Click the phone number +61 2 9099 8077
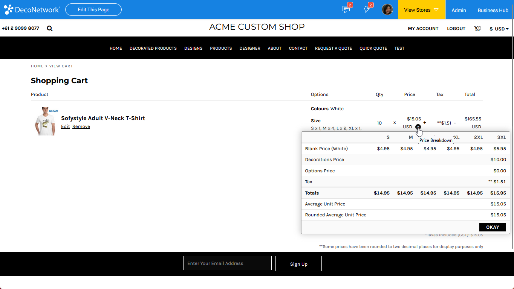 [x=20, y=28]
